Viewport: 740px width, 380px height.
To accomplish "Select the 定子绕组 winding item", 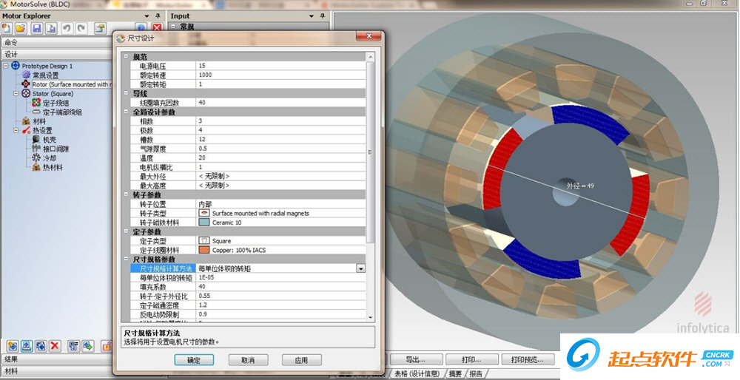I will [x=56, y=103].
